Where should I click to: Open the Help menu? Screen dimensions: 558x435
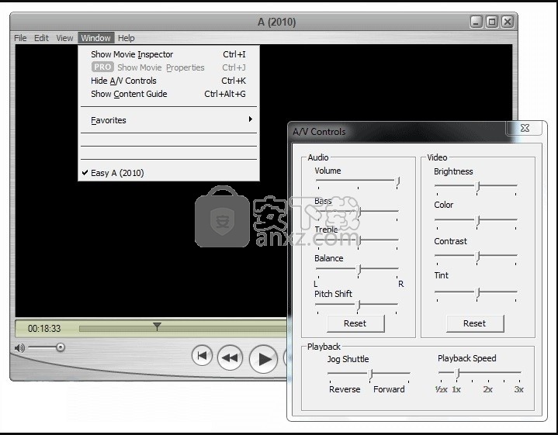[127, 38]
